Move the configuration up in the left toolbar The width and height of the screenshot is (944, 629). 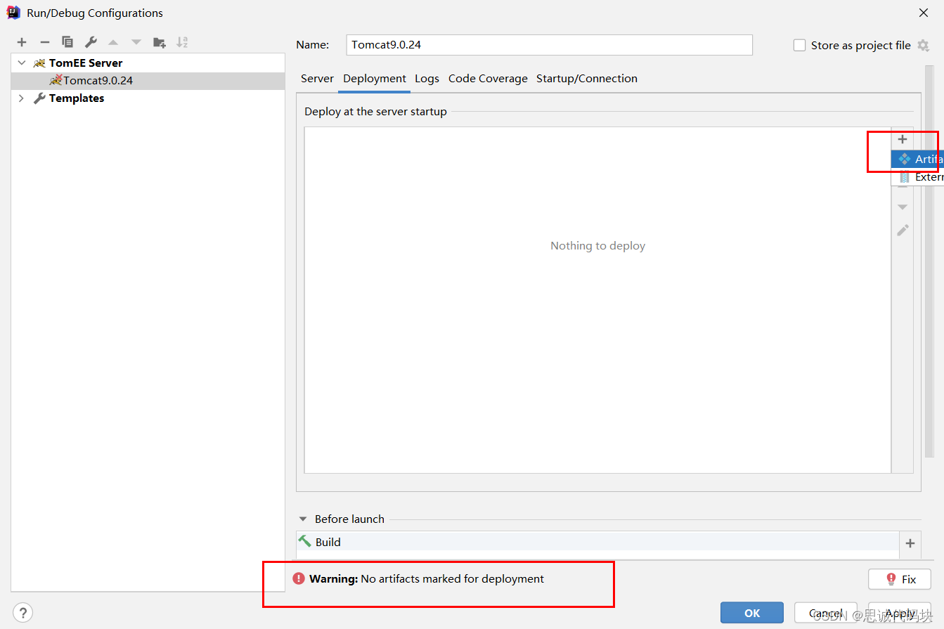point(113,42)
